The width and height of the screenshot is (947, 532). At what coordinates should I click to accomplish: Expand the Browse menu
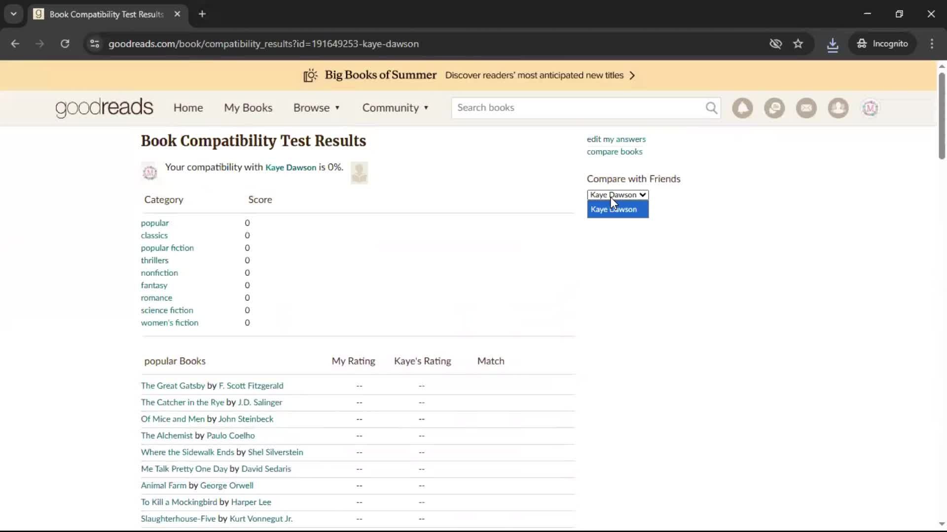317,108
